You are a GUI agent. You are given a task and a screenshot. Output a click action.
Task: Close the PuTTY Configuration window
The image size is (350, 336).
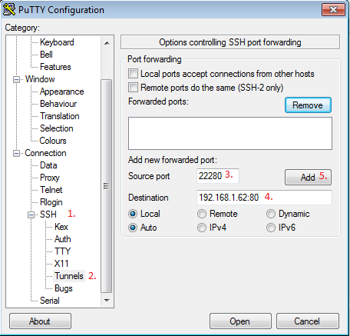pos(333,10)
